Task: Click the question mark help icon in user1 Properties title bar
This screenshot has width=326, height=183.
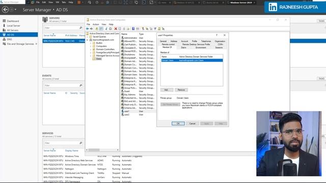Action: pyautogui.click(x=216, y=35)
